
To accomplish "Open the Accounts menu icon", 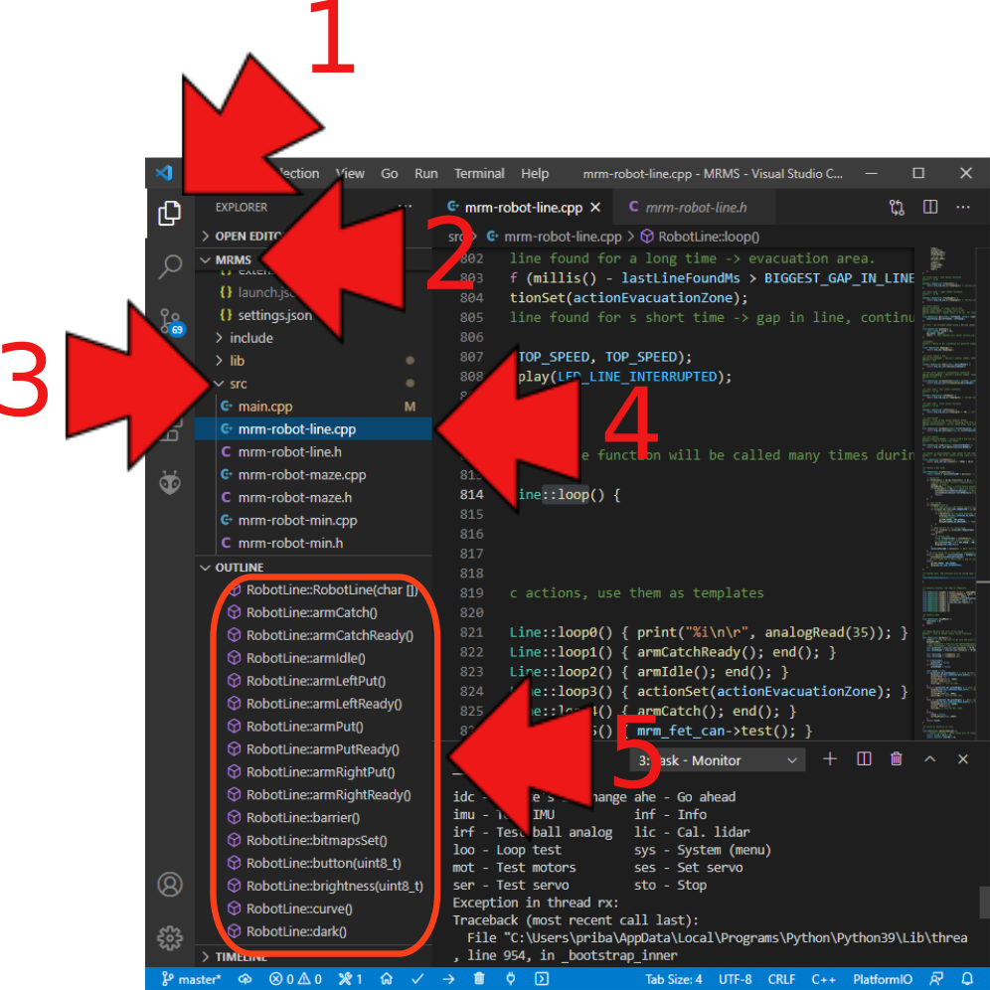I will tap(169, 884).
